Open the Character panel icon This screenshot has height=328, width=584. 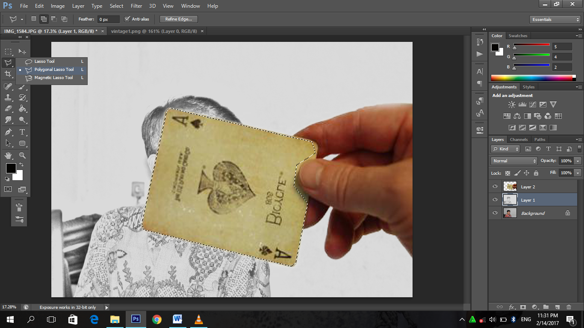[480, 71]
